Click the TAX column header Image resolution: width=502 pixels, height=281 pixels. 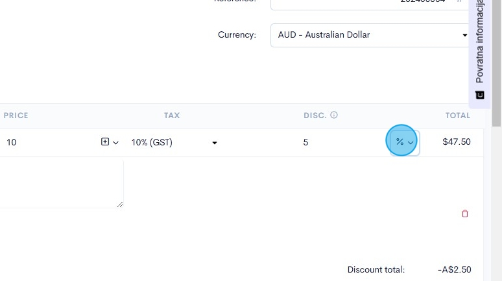[172, 116]
